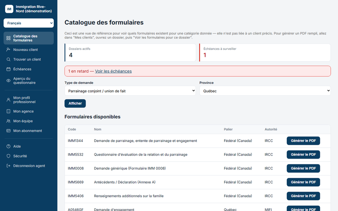Generate PDF for form IMM5532
Image resolution: width=338 pixels, height=211 pixels.
303,155
